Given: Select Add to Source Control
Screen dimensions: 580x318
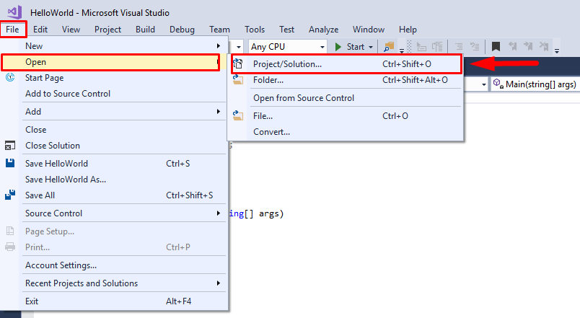Looking at the screenshot, I should pyautogui.click(x=114, y=94).
